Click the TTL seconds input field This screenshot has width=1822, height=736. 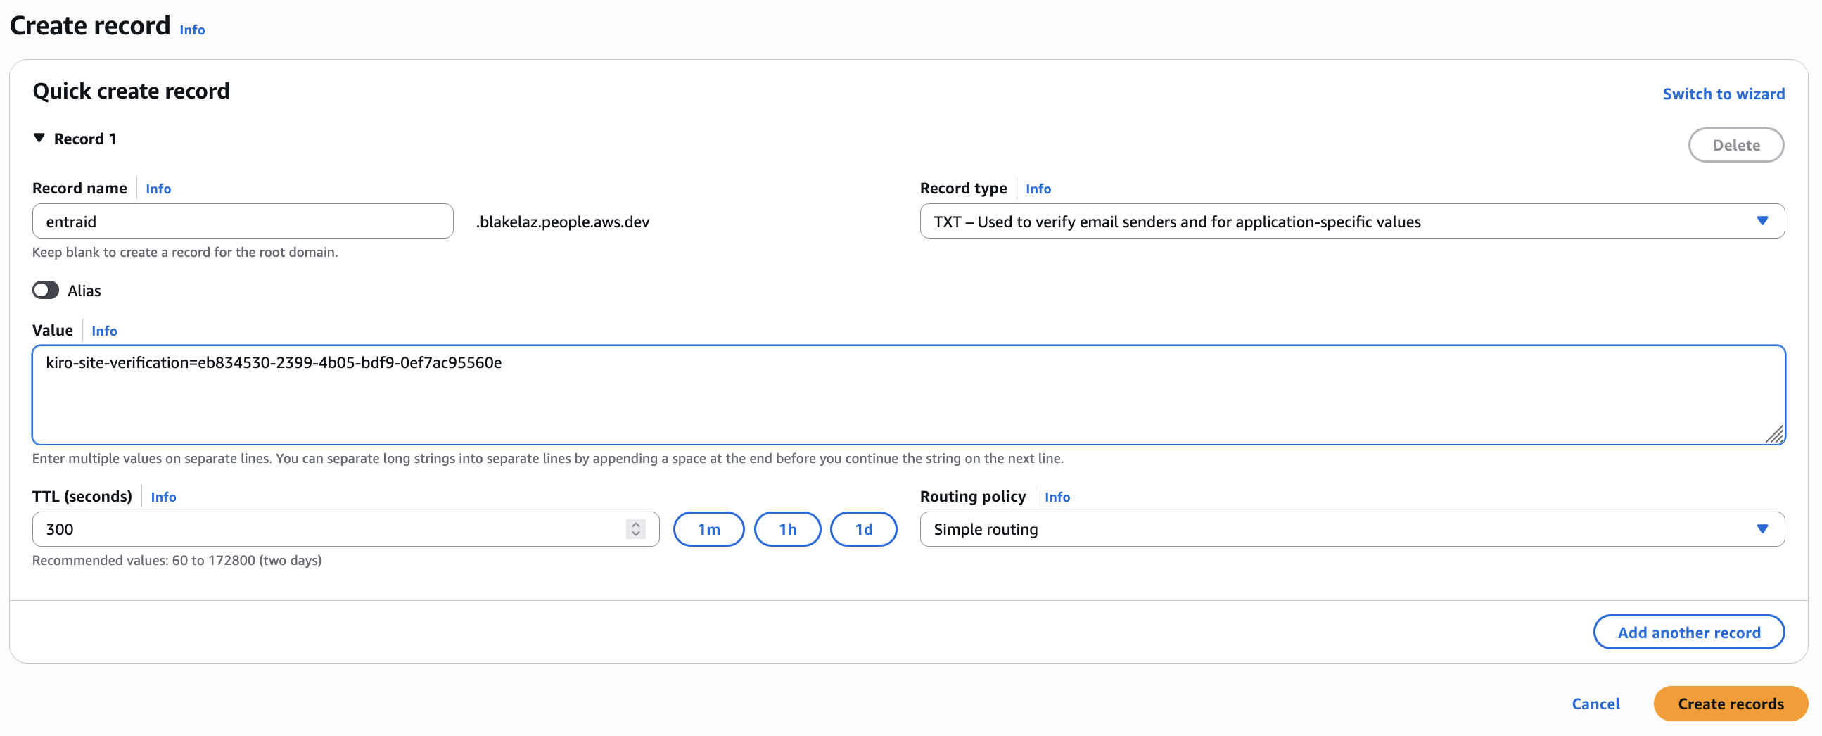329,529
